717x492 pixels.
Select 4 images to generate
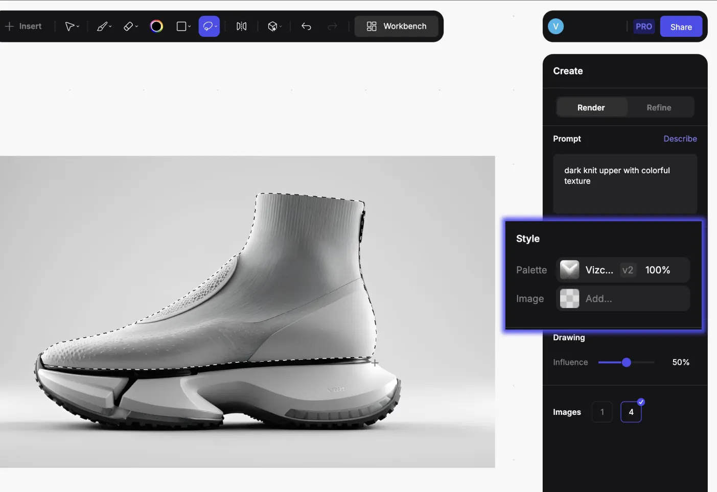631,412
